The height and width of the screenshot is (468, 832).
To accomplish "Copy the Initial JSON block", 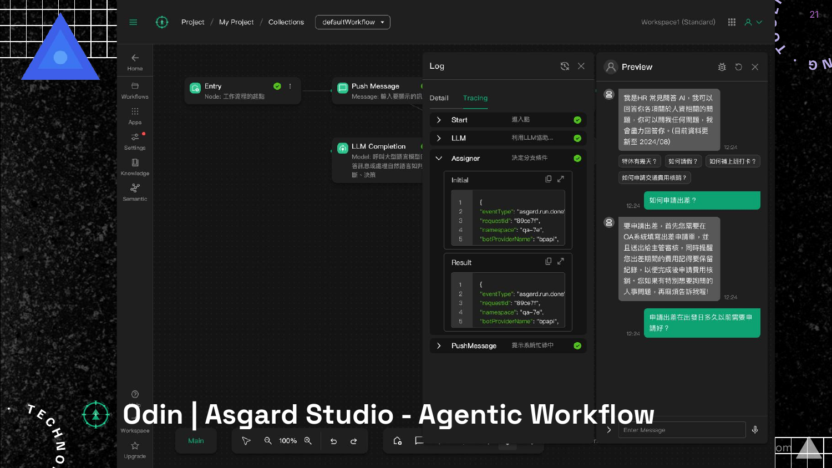I will [x=549, y=179].
